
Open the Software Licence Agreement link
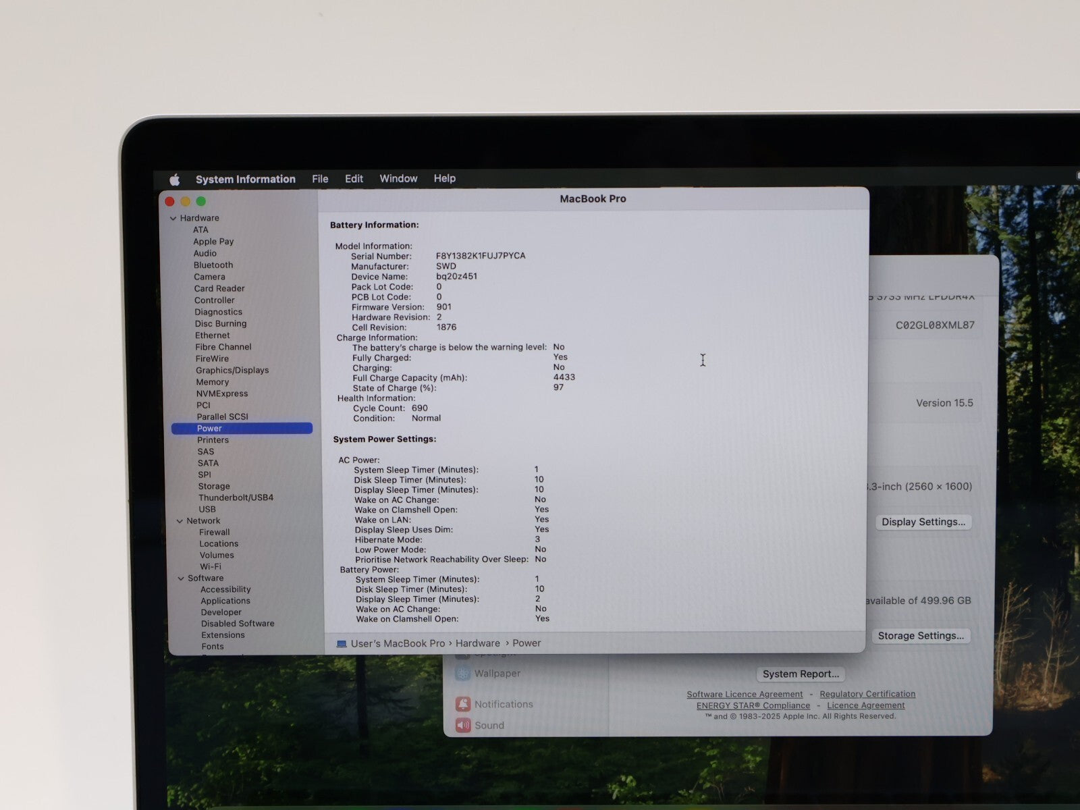tap(745, 695)
